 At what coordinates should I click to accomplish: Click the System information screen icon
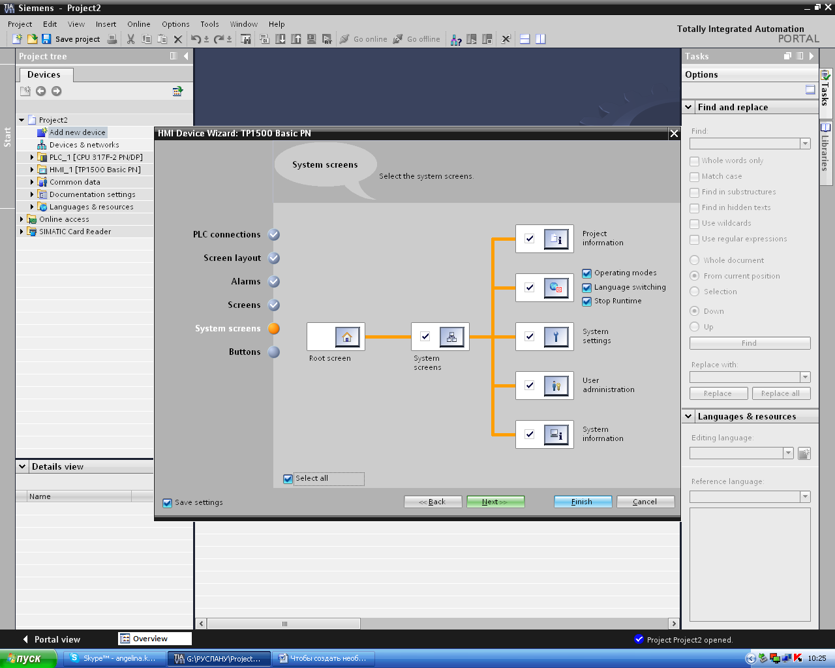click(x=556, y=435)
